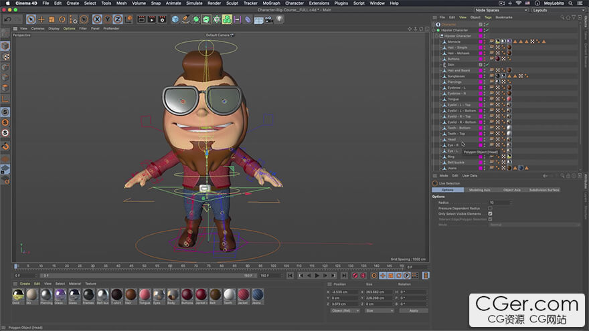
Task: Open the Layouts dropdown
Action: point(559,10)
